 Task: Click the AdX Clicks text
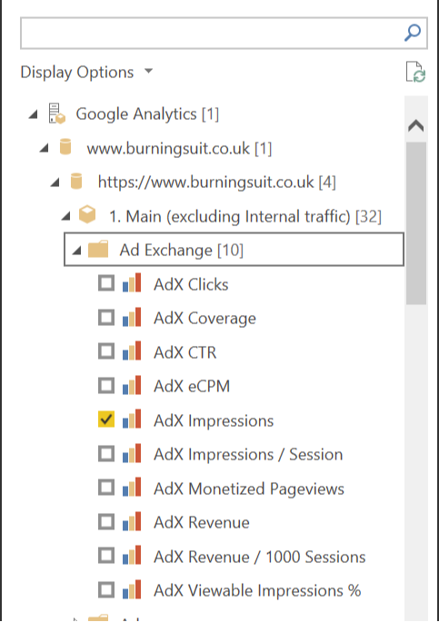[191, 284]
